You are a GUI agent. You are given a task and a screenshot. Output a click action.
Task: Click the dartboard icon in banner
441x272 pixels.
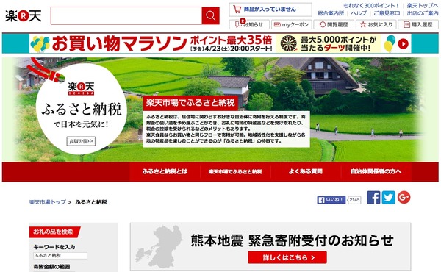pos(288,43)
